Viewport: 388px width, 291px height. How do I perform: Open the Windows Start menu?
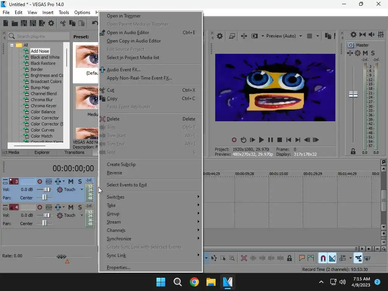point(161,282)
